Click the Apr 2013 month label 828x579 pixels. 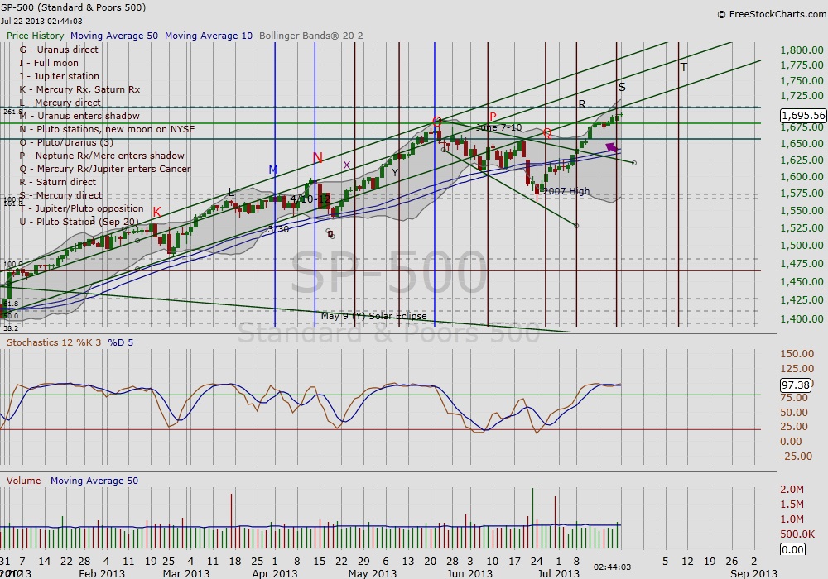pos(275,573)
